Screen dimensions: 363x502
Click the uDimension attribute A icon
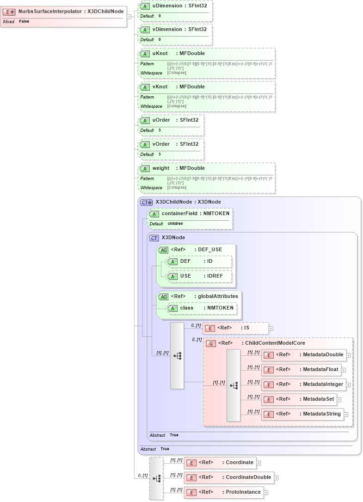pos(145,6)
